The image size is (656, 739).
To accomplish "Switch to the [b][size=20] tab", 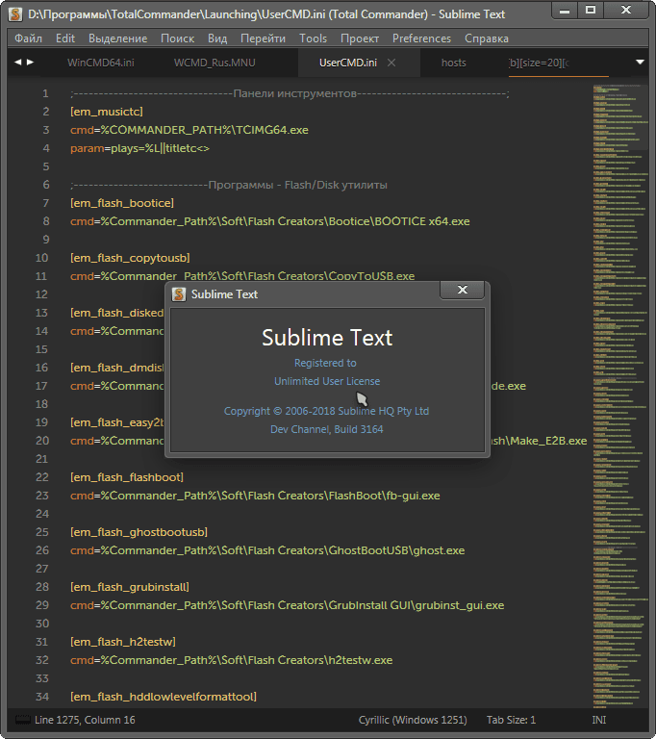I will point(539,63).
